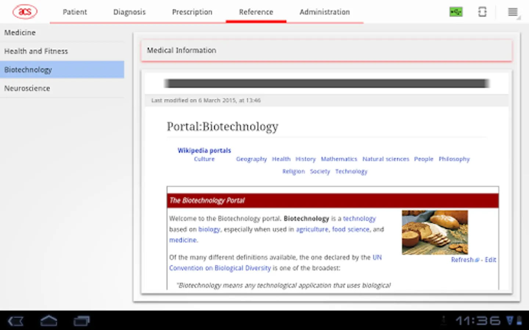Screen dimensions: 529x330
Task: Follow the Natural sciences link
Action: click(x=386, y=159)
